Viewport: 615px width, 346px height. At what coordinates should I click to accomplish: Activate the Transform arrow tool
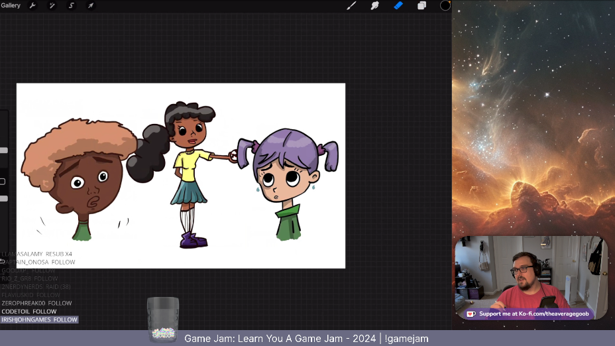[x=91, y=6]
